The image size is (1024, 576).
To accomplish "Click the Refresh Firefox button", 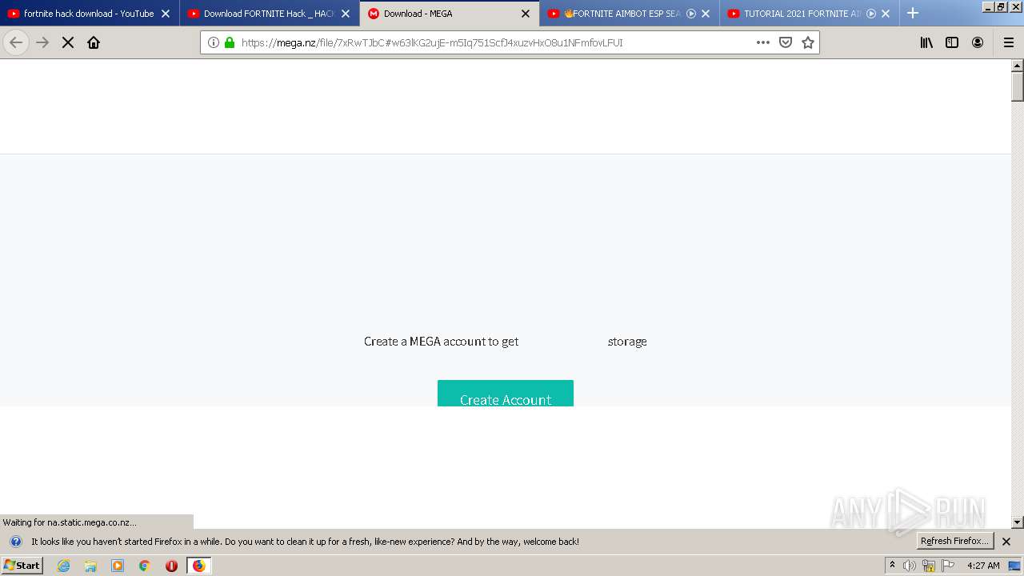I will [955, 541].
